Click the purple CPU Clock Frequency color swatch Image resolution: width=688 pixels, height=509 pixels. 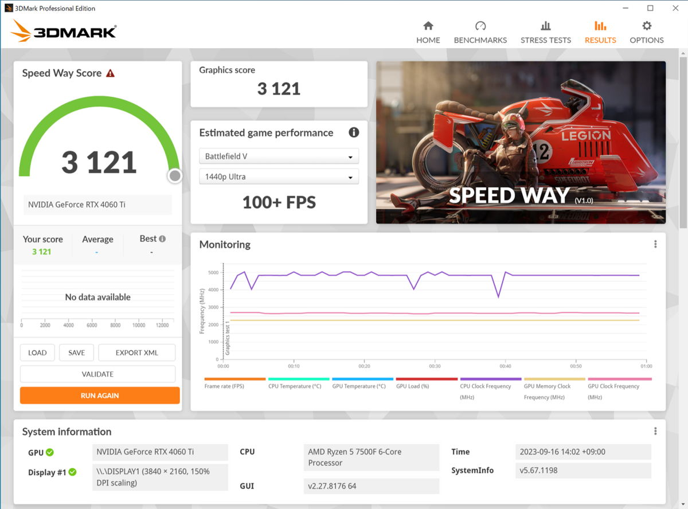click(490, 379)
